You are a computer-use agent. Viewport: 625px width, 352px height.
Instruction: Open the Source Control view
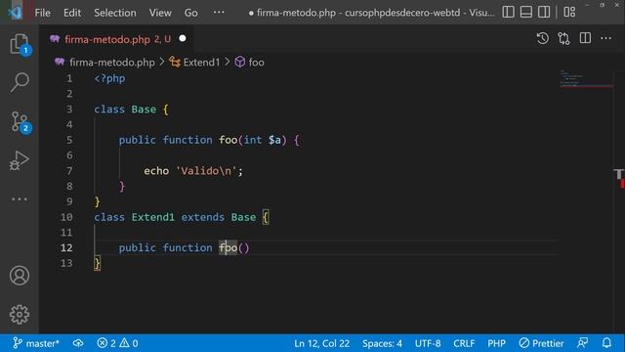point(20,121)
